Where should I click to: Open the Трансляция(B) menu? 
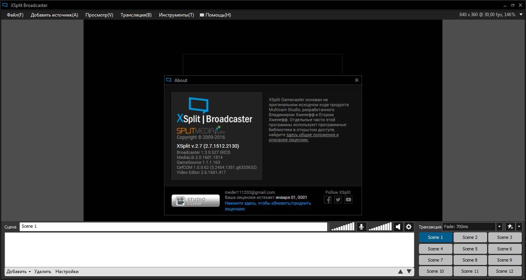pyautogui.click(x=136, y=15)
